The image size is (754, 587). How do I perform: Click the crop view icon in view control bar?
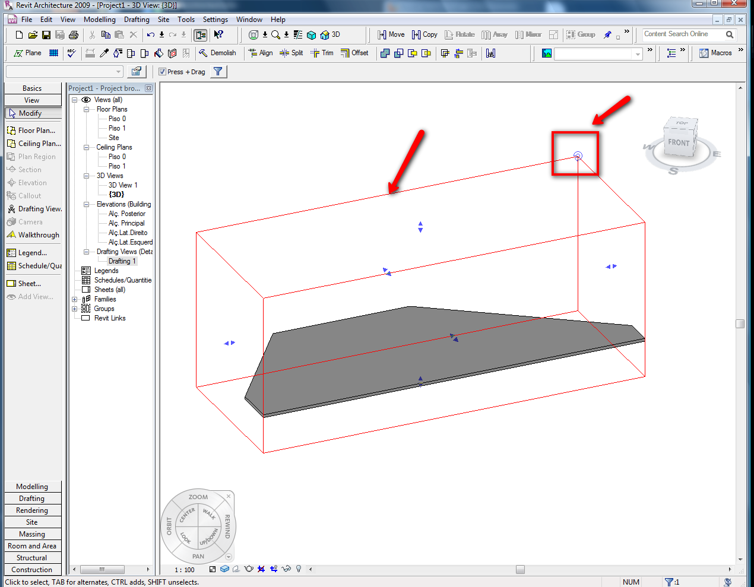point(261,569)
